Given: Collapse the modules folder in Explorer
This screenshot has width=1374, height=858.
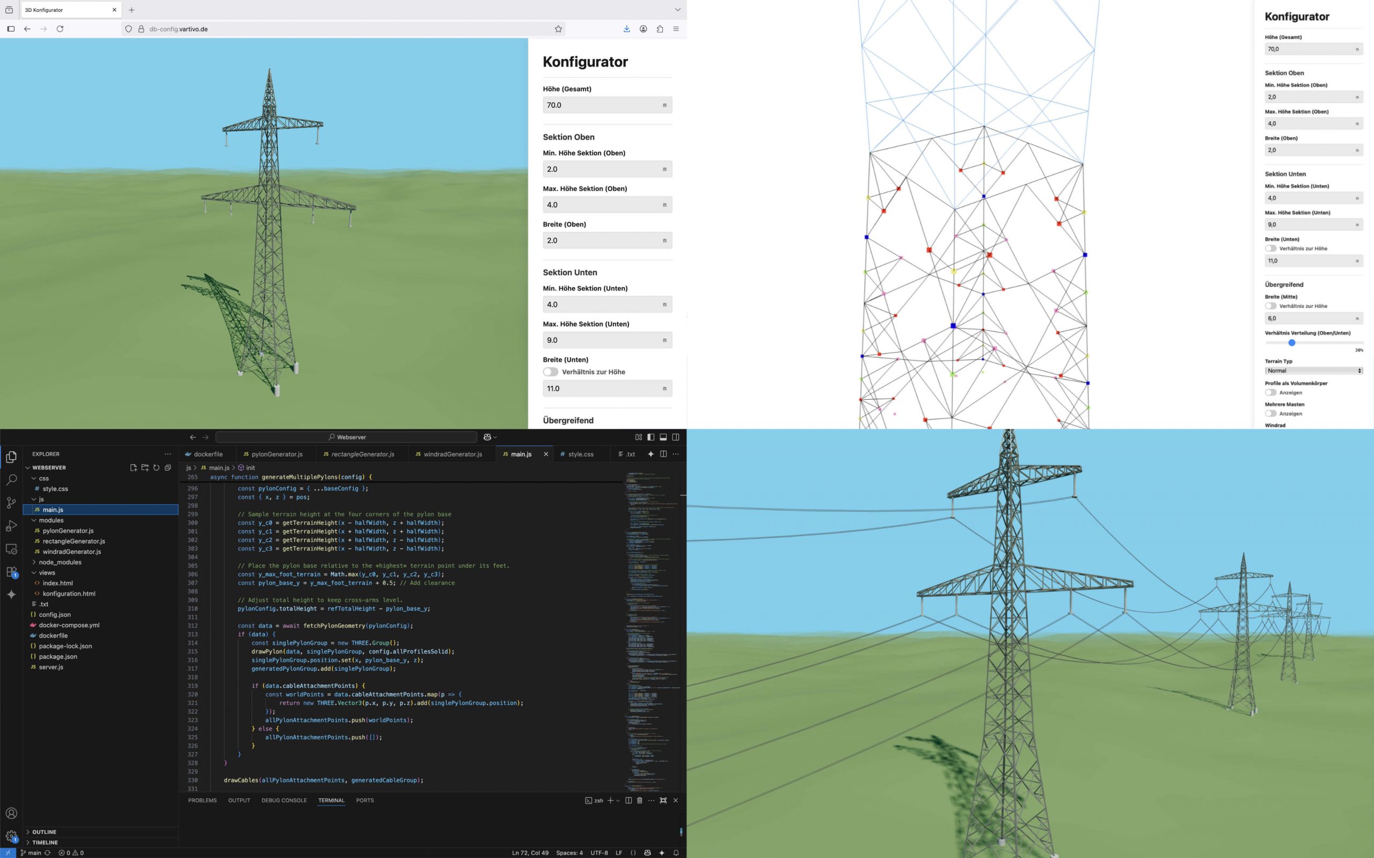Looking at the screenshot, I should pyautogui.click(x=51, y=520).
